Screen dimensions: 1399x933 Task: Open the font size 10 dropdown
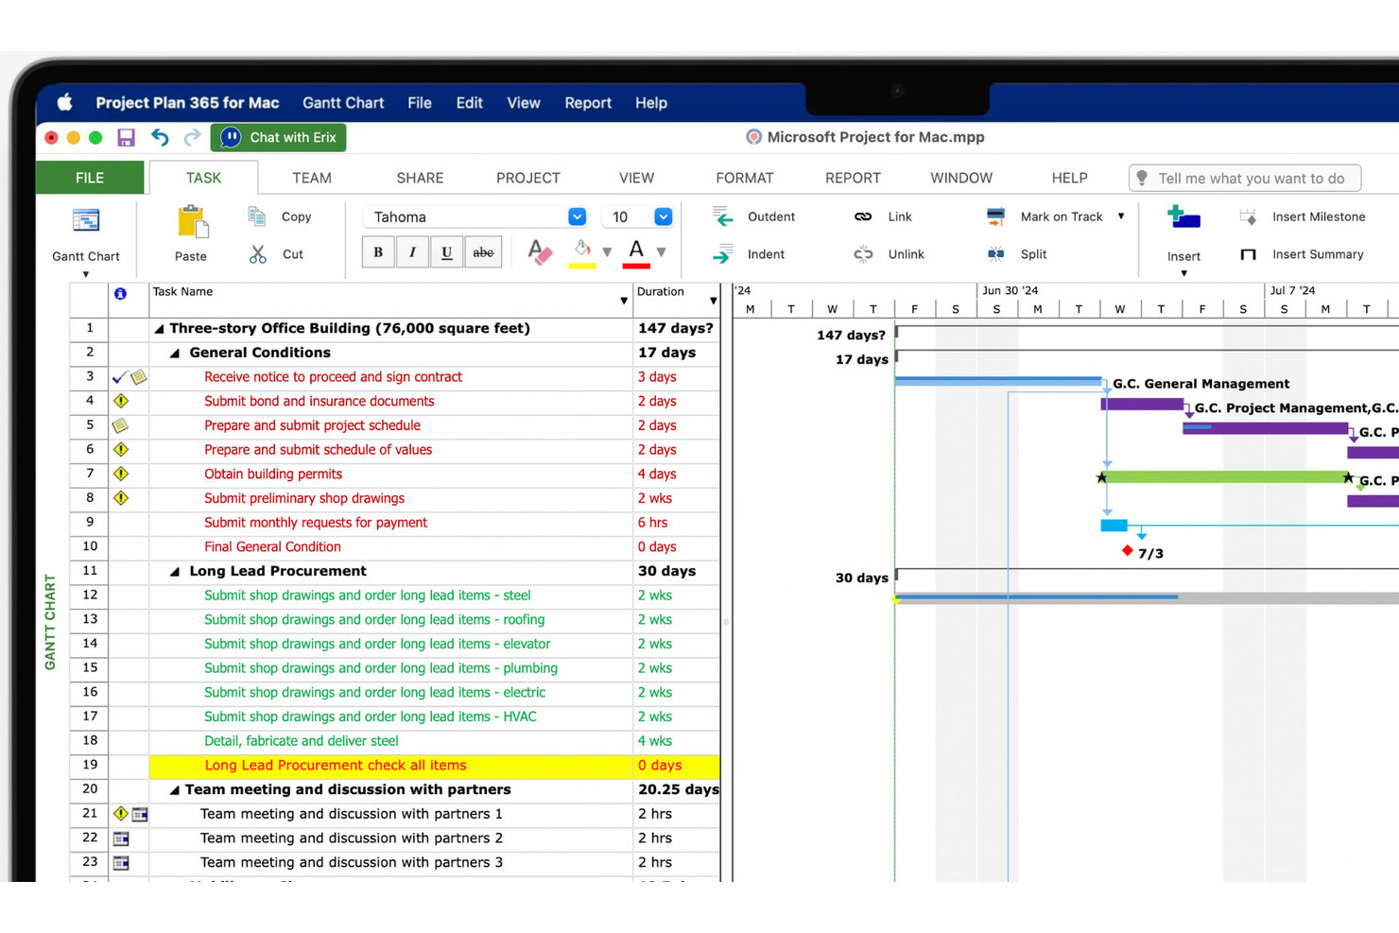click(664, 216)
